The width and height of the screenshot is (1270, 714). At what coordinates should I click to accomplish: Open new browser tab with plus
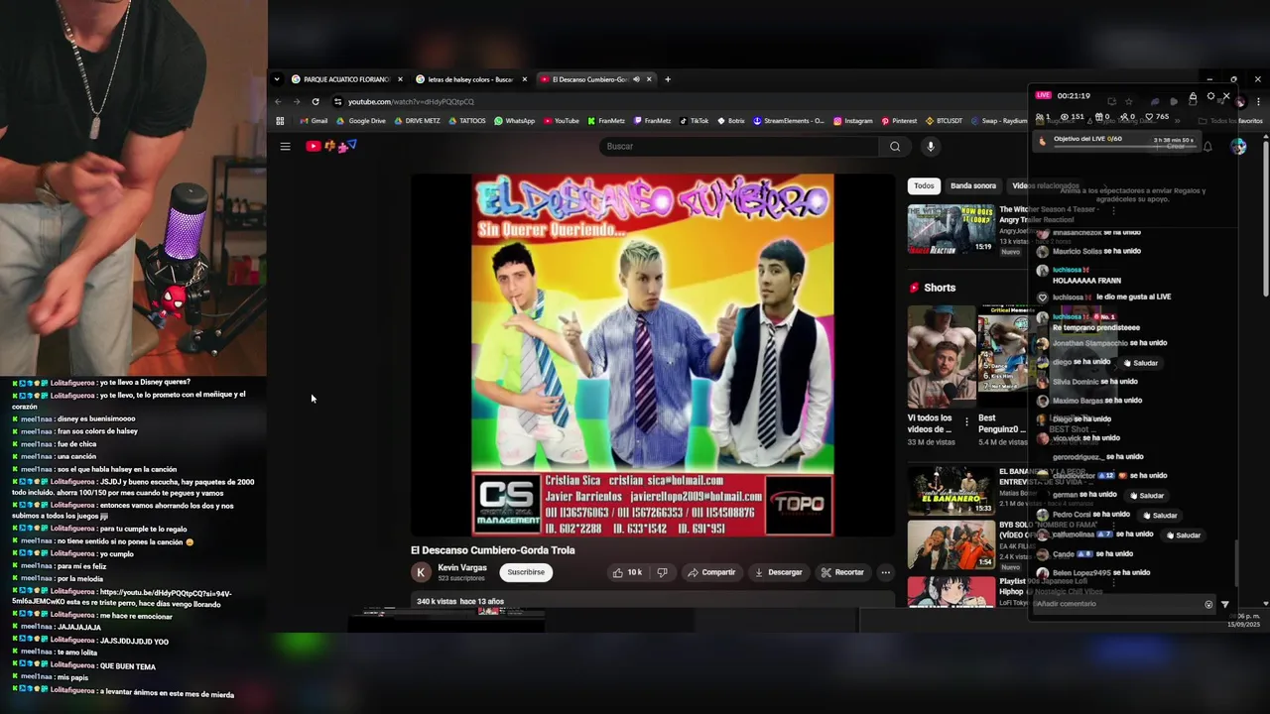point(667,79)
